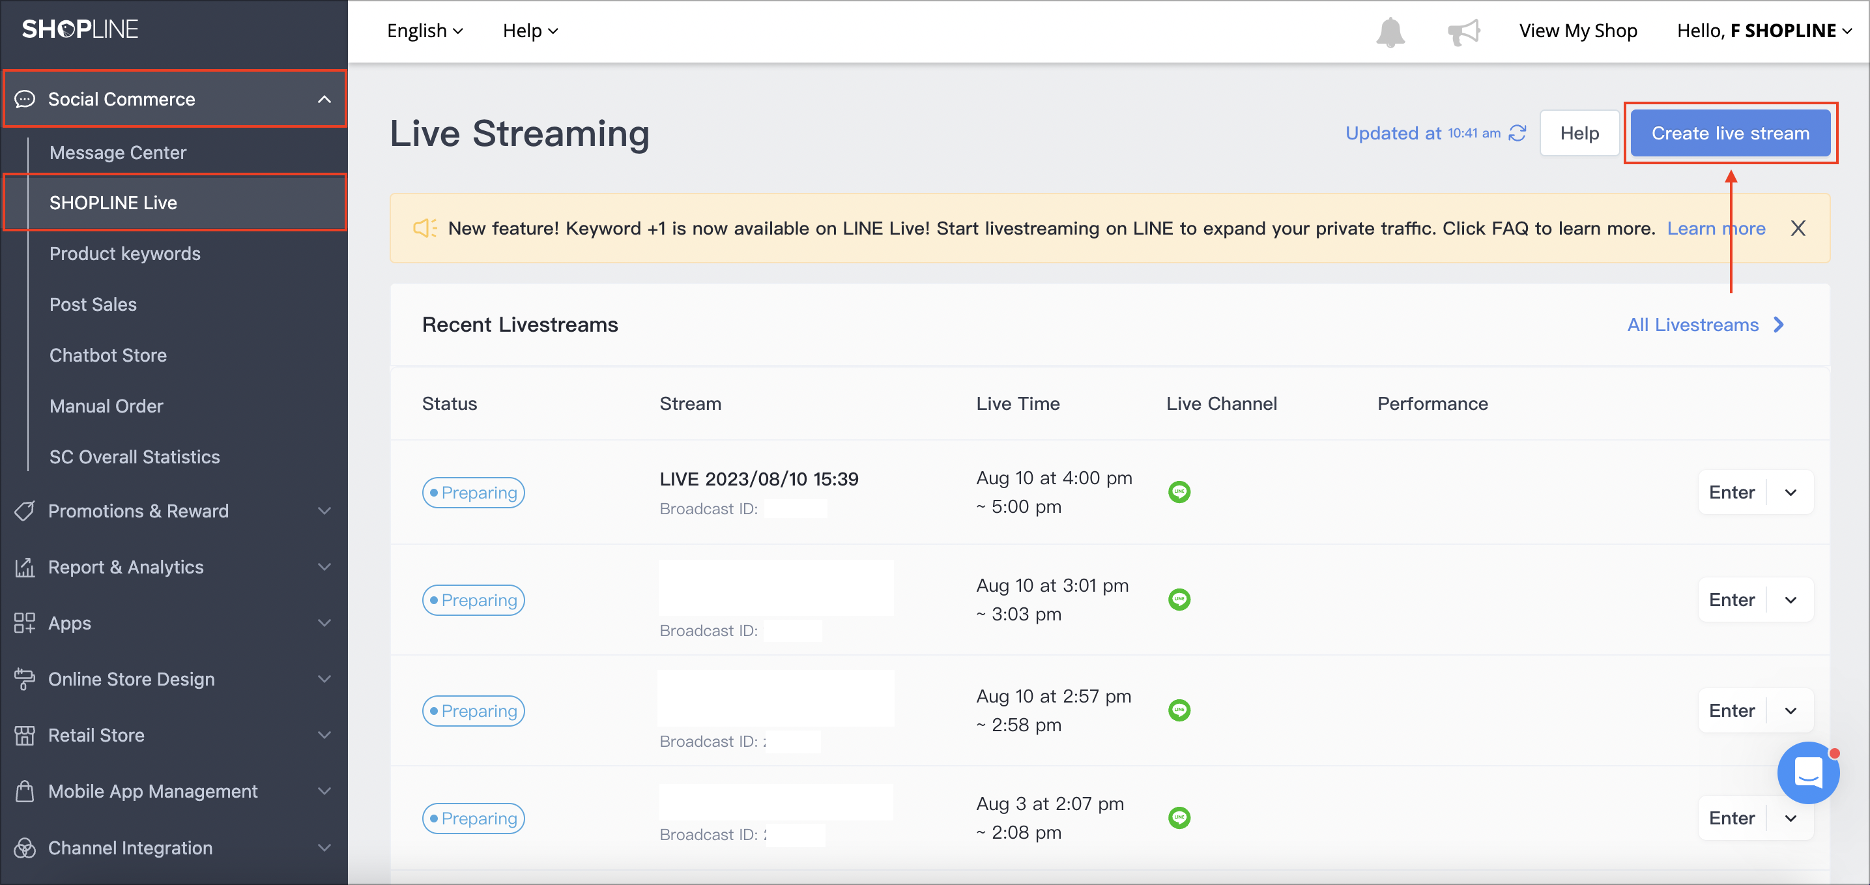The width and height of the screenshot is (1870, 885).
Task: Click the Live Time column header
Action: pyautogui.click(x=1018, y=403)
